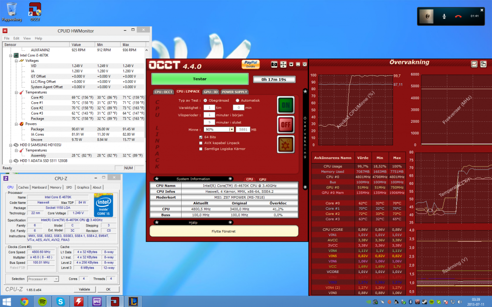Click the PayPal Donate button

pyautogui.click(x=250, y=64)
